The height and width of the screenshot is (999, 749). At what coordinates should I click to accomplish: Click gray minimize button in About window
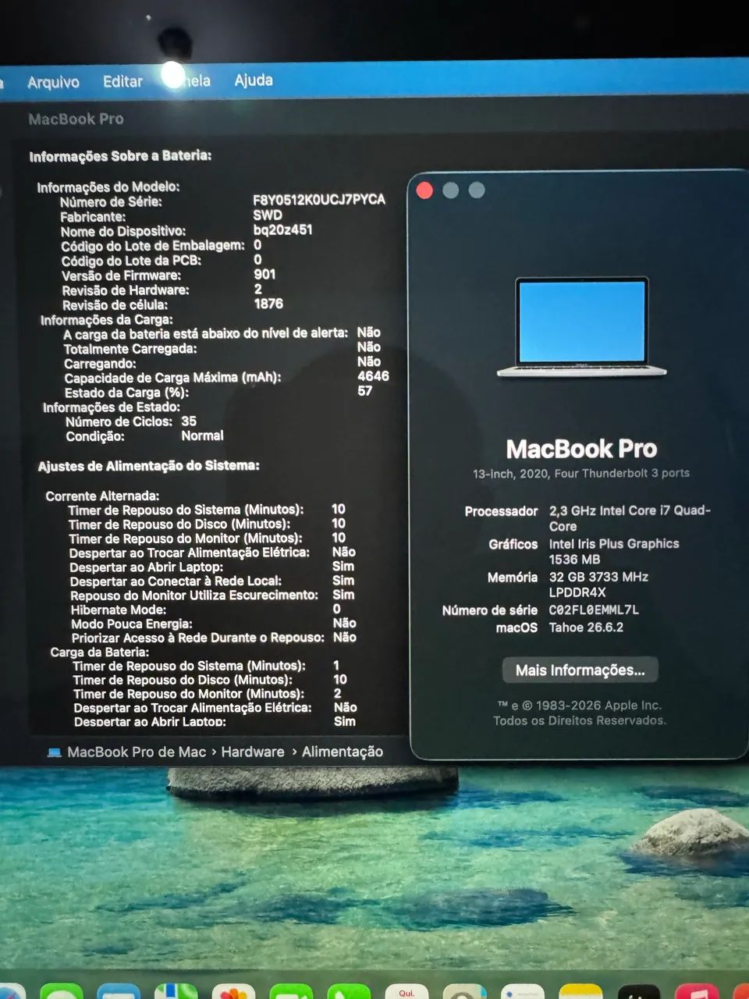(x=450, y=190)
